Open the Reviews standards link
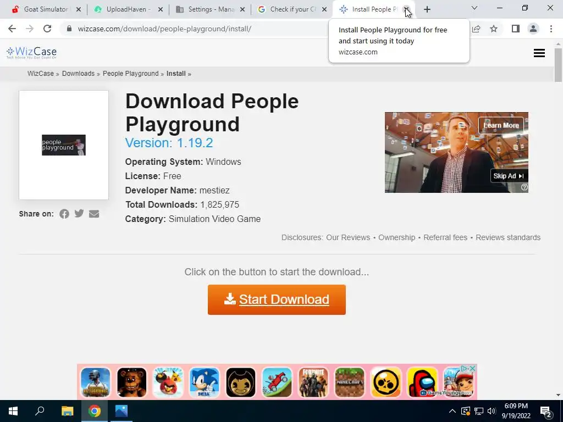The width and height of the screenshot is (563, 422). [508, 237]
